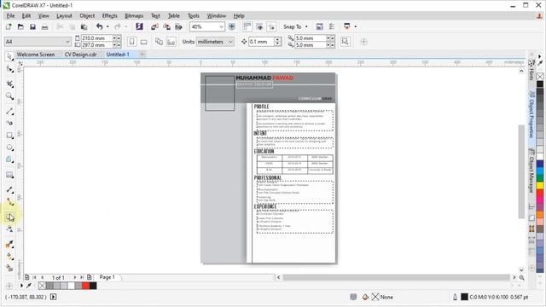Click the horizontal scrollbar at bottom

point(396,277)
